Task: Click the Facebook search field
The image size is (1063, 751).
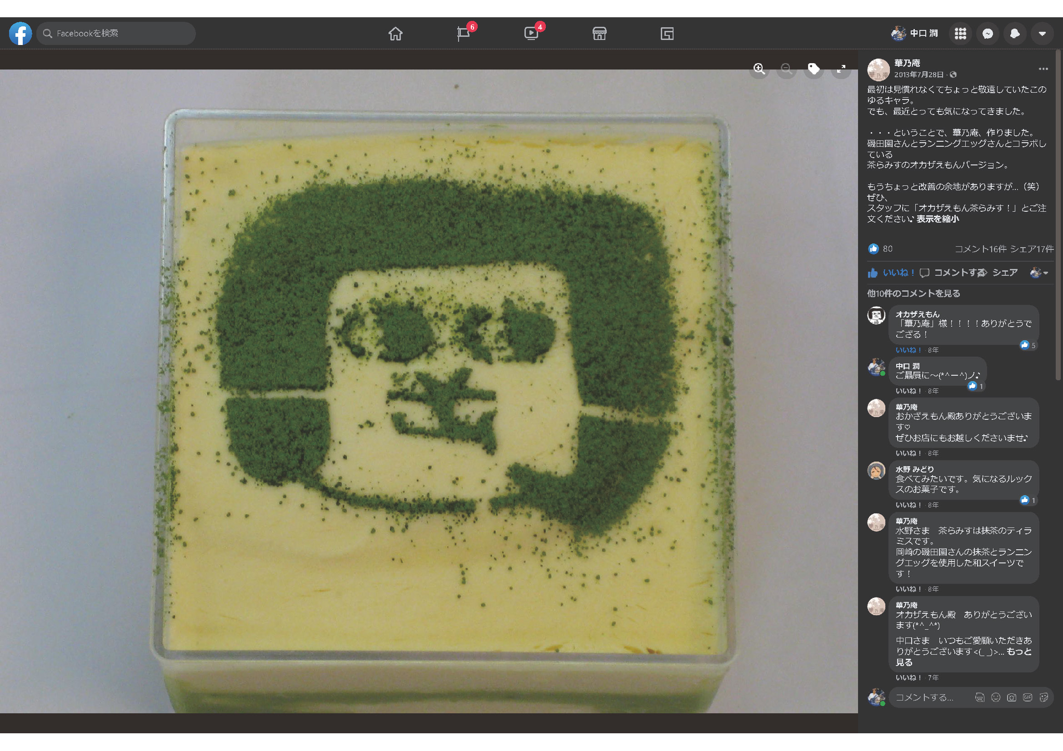Action: [116, 33]
